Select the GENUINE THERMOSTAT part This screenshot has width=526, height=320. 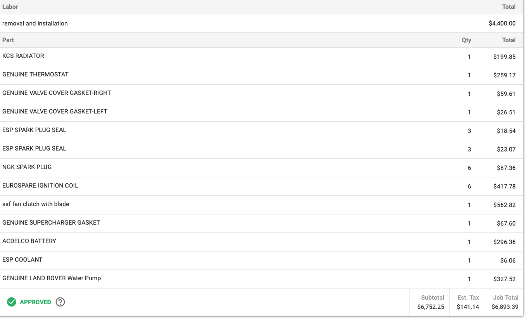click(36, 75)
